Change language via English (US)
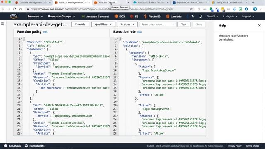Image resolution: width=265 pixels, height=149 pixels. (x=37, y=146)
